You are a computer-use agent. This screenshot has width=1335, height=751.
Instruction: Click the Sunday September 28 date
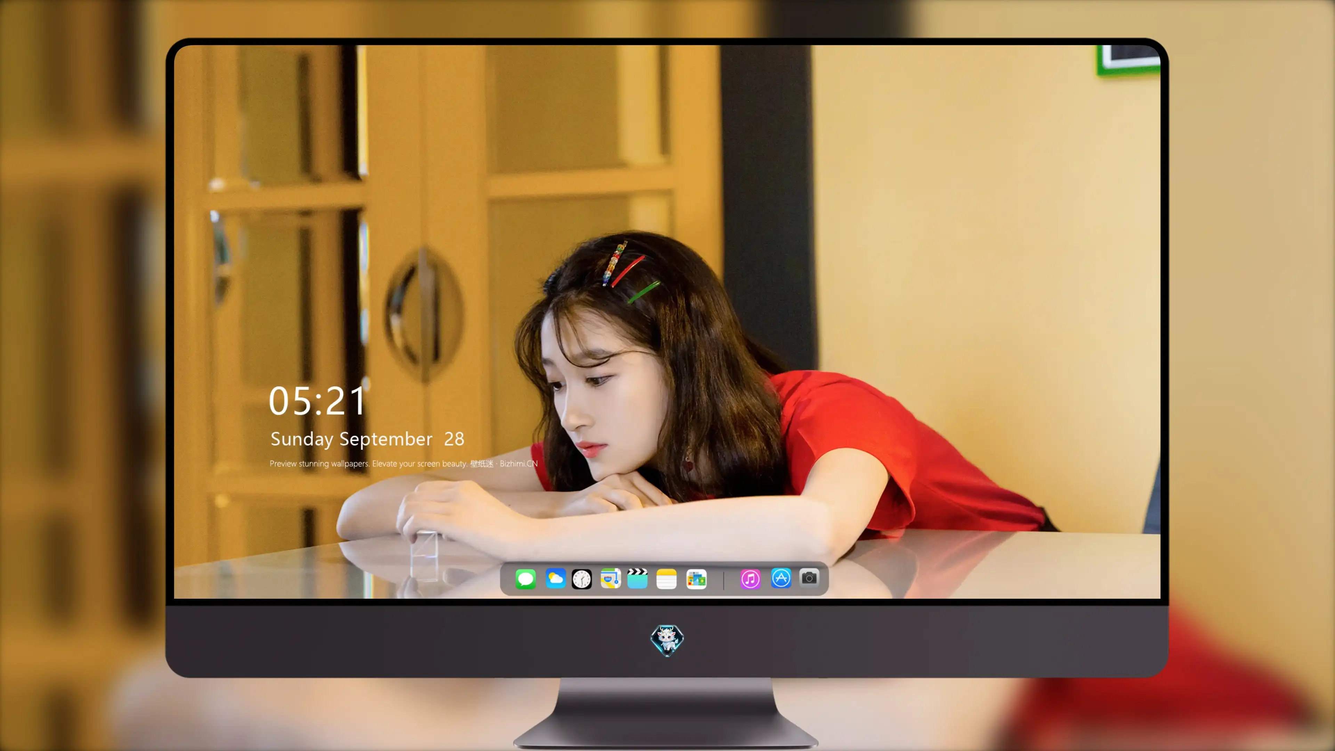[367, 439]
